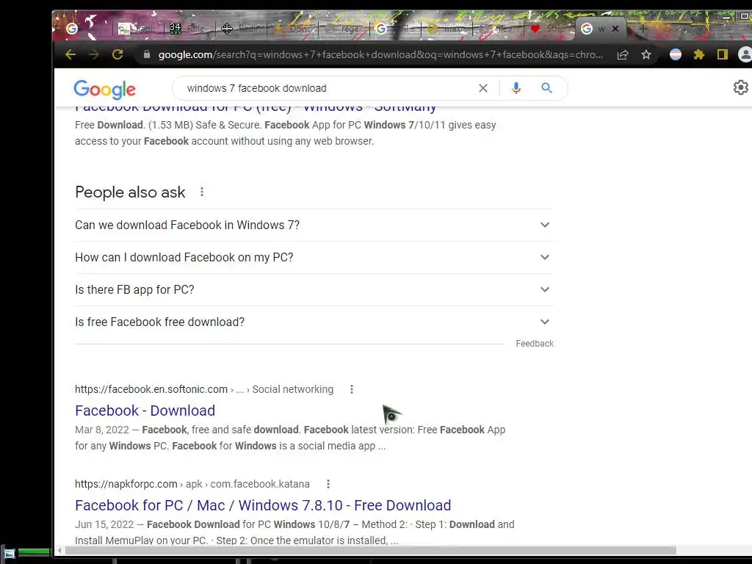The image size is (752, 564).
Task: Expand 'Is there FB app for PC?'
Action: (x=314, y=289)
